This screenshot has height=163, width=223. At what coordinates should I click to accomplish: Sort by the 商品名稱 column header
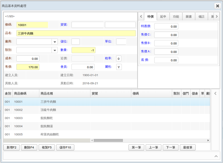(65, 94)
